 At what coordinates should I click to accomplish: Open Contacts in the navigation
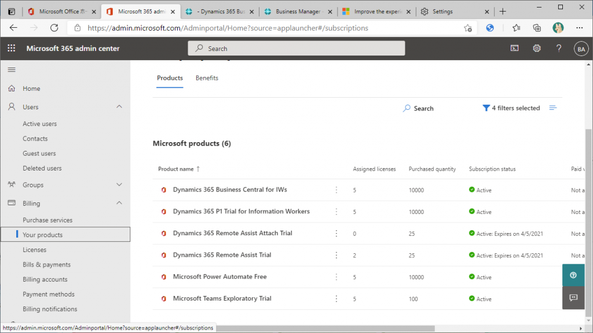[35, 139]
